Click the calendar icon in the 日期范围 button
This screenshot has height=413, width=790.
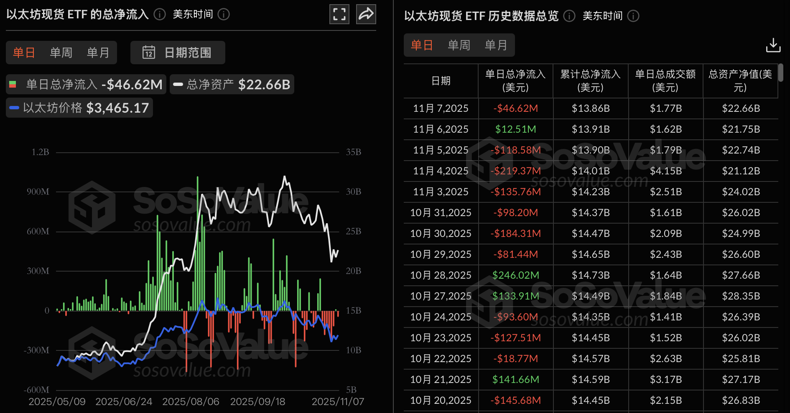(x=149, y=53)
